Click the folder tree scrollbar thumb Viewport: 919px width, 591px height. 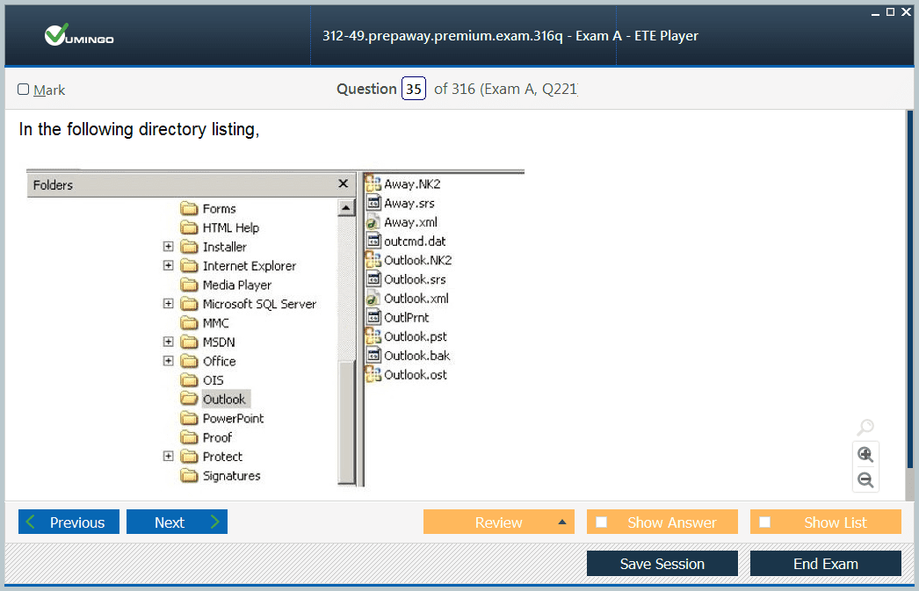[x=346, y=422]
